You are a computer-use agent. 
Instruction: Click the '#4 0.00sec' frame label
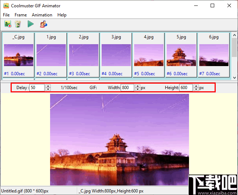tap(112, 74)
